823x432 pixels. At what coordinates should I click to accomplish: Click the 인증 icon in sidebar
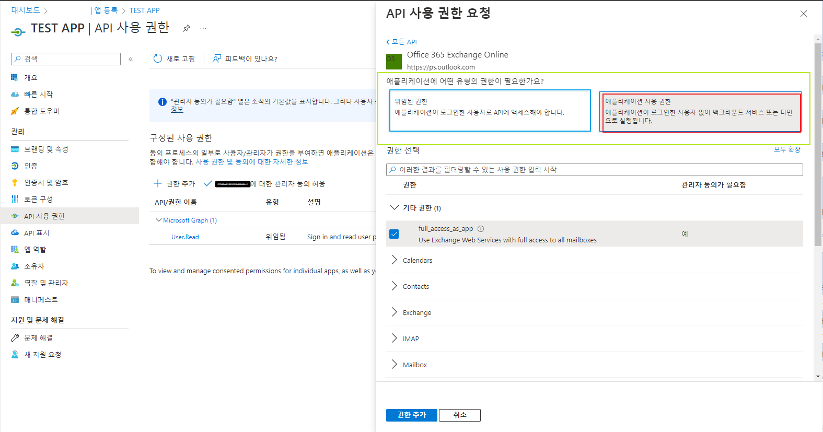pos(15,166)
